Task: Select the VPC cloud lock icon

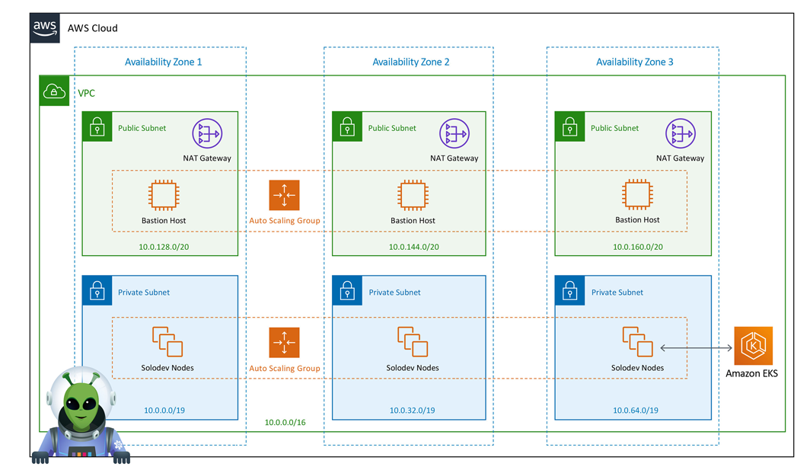Action: [54, 92]
